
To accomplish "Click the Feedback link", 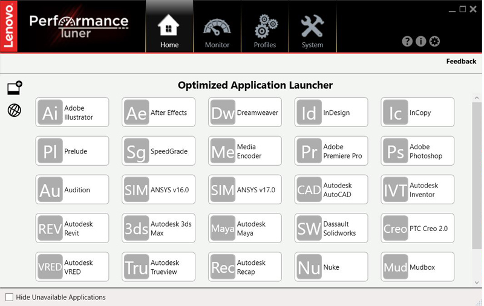I will [461, 61].
